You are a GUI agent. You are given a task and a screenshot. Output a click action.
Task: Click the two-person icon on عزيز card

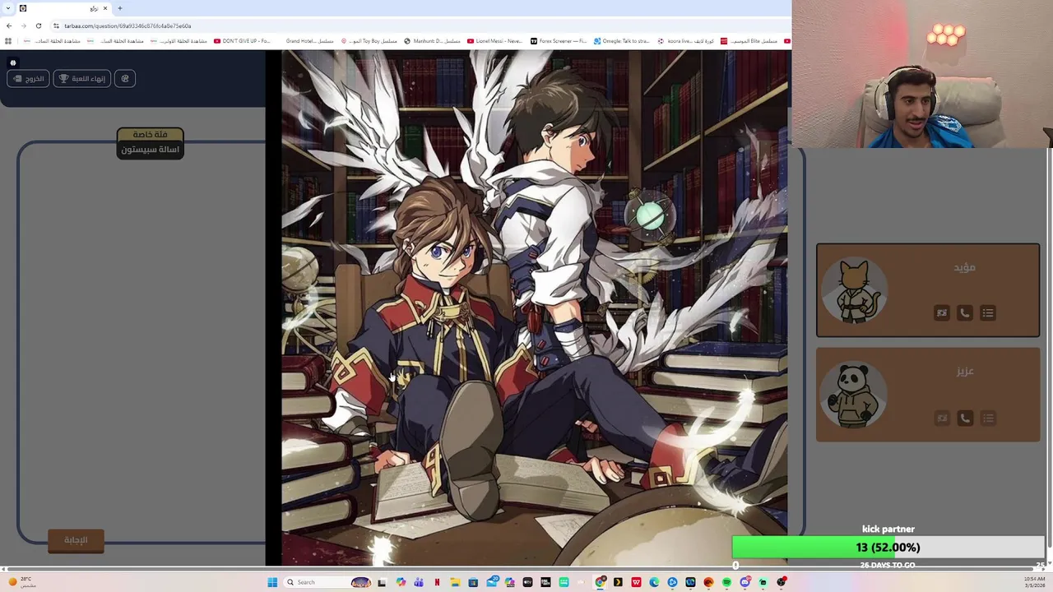coord(941,418)
